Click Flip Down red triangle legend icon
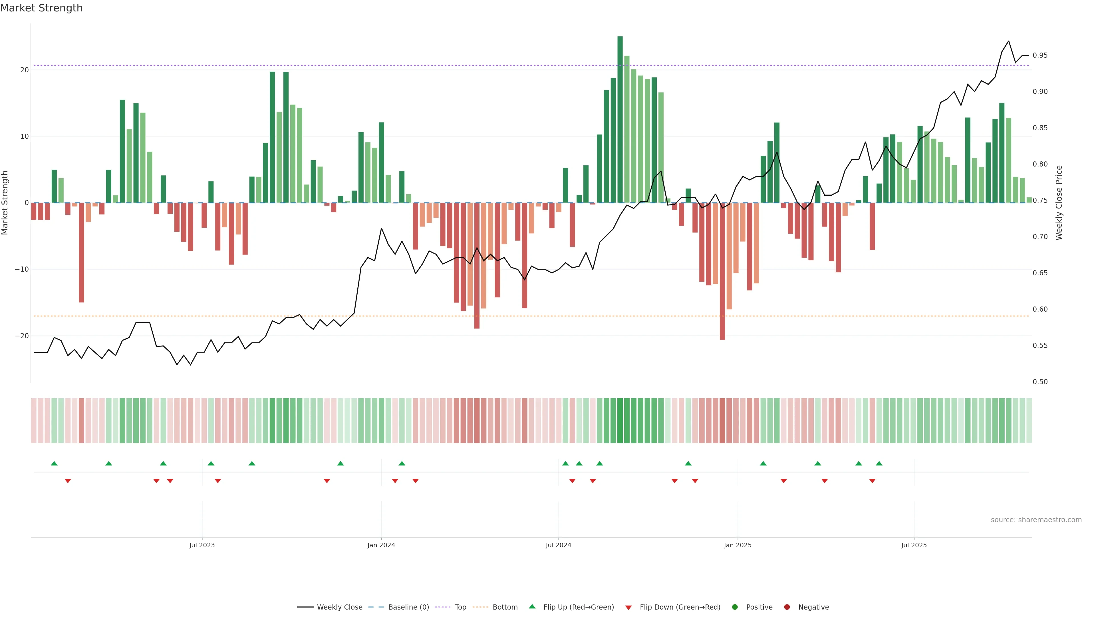Screen dimensions: 1096x617 click(x=628, y=608)
